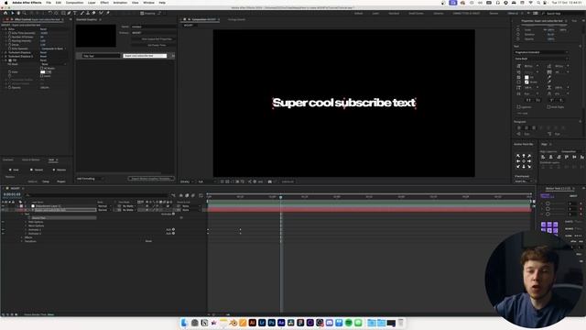Select the Zoom magnifier tool
The width and height of the screenshot is (586, 330).
(25, 13)
